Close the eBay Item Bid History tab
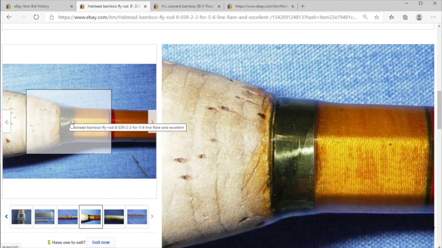The height and width of the screenshot is (248, 442). click(71, 6)
